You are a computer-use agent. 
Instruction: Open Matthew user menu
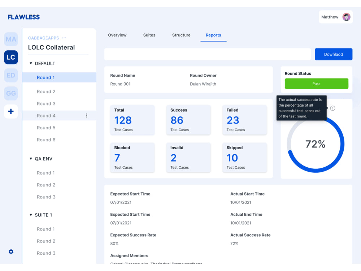coord(336,17)
